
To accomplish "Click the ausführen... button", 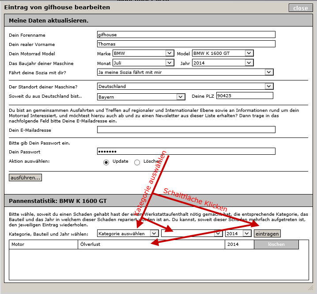I will click(26, 178).
